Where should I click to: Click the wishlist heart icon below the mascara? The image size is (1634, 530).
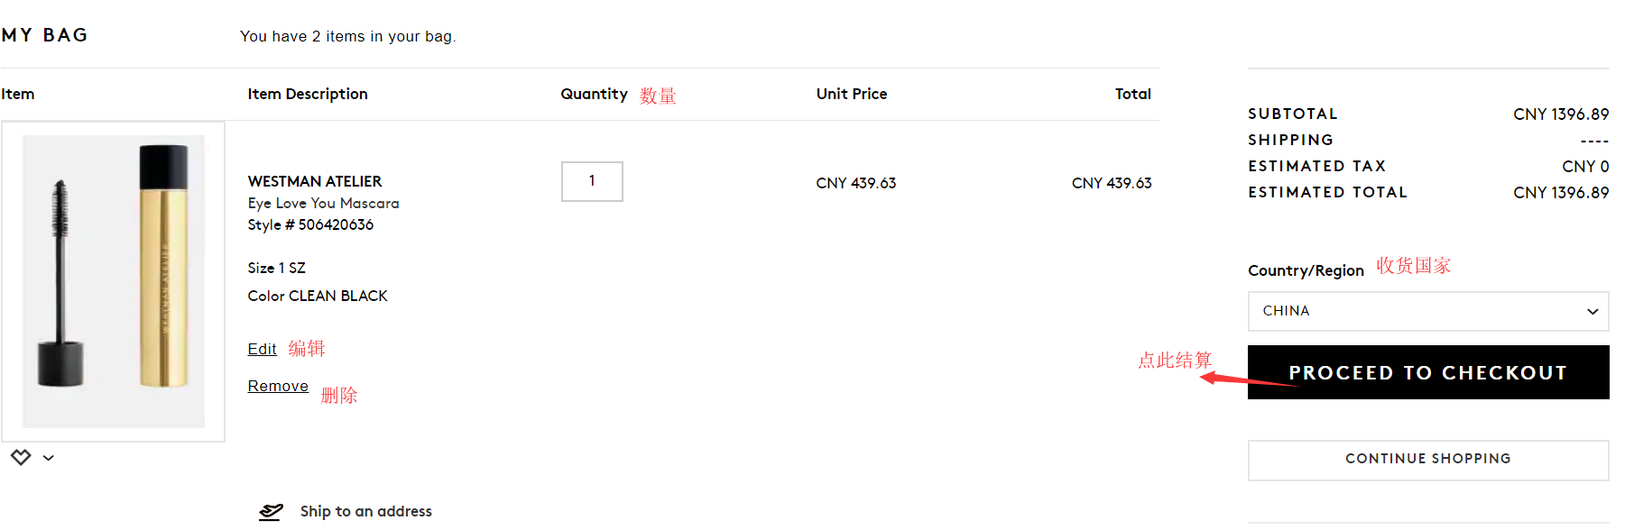21,457
